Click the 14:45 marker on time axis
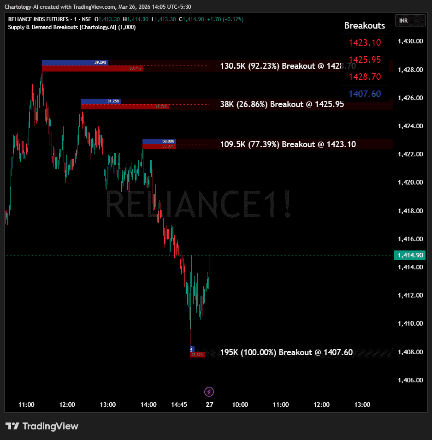 coord(179,404)
